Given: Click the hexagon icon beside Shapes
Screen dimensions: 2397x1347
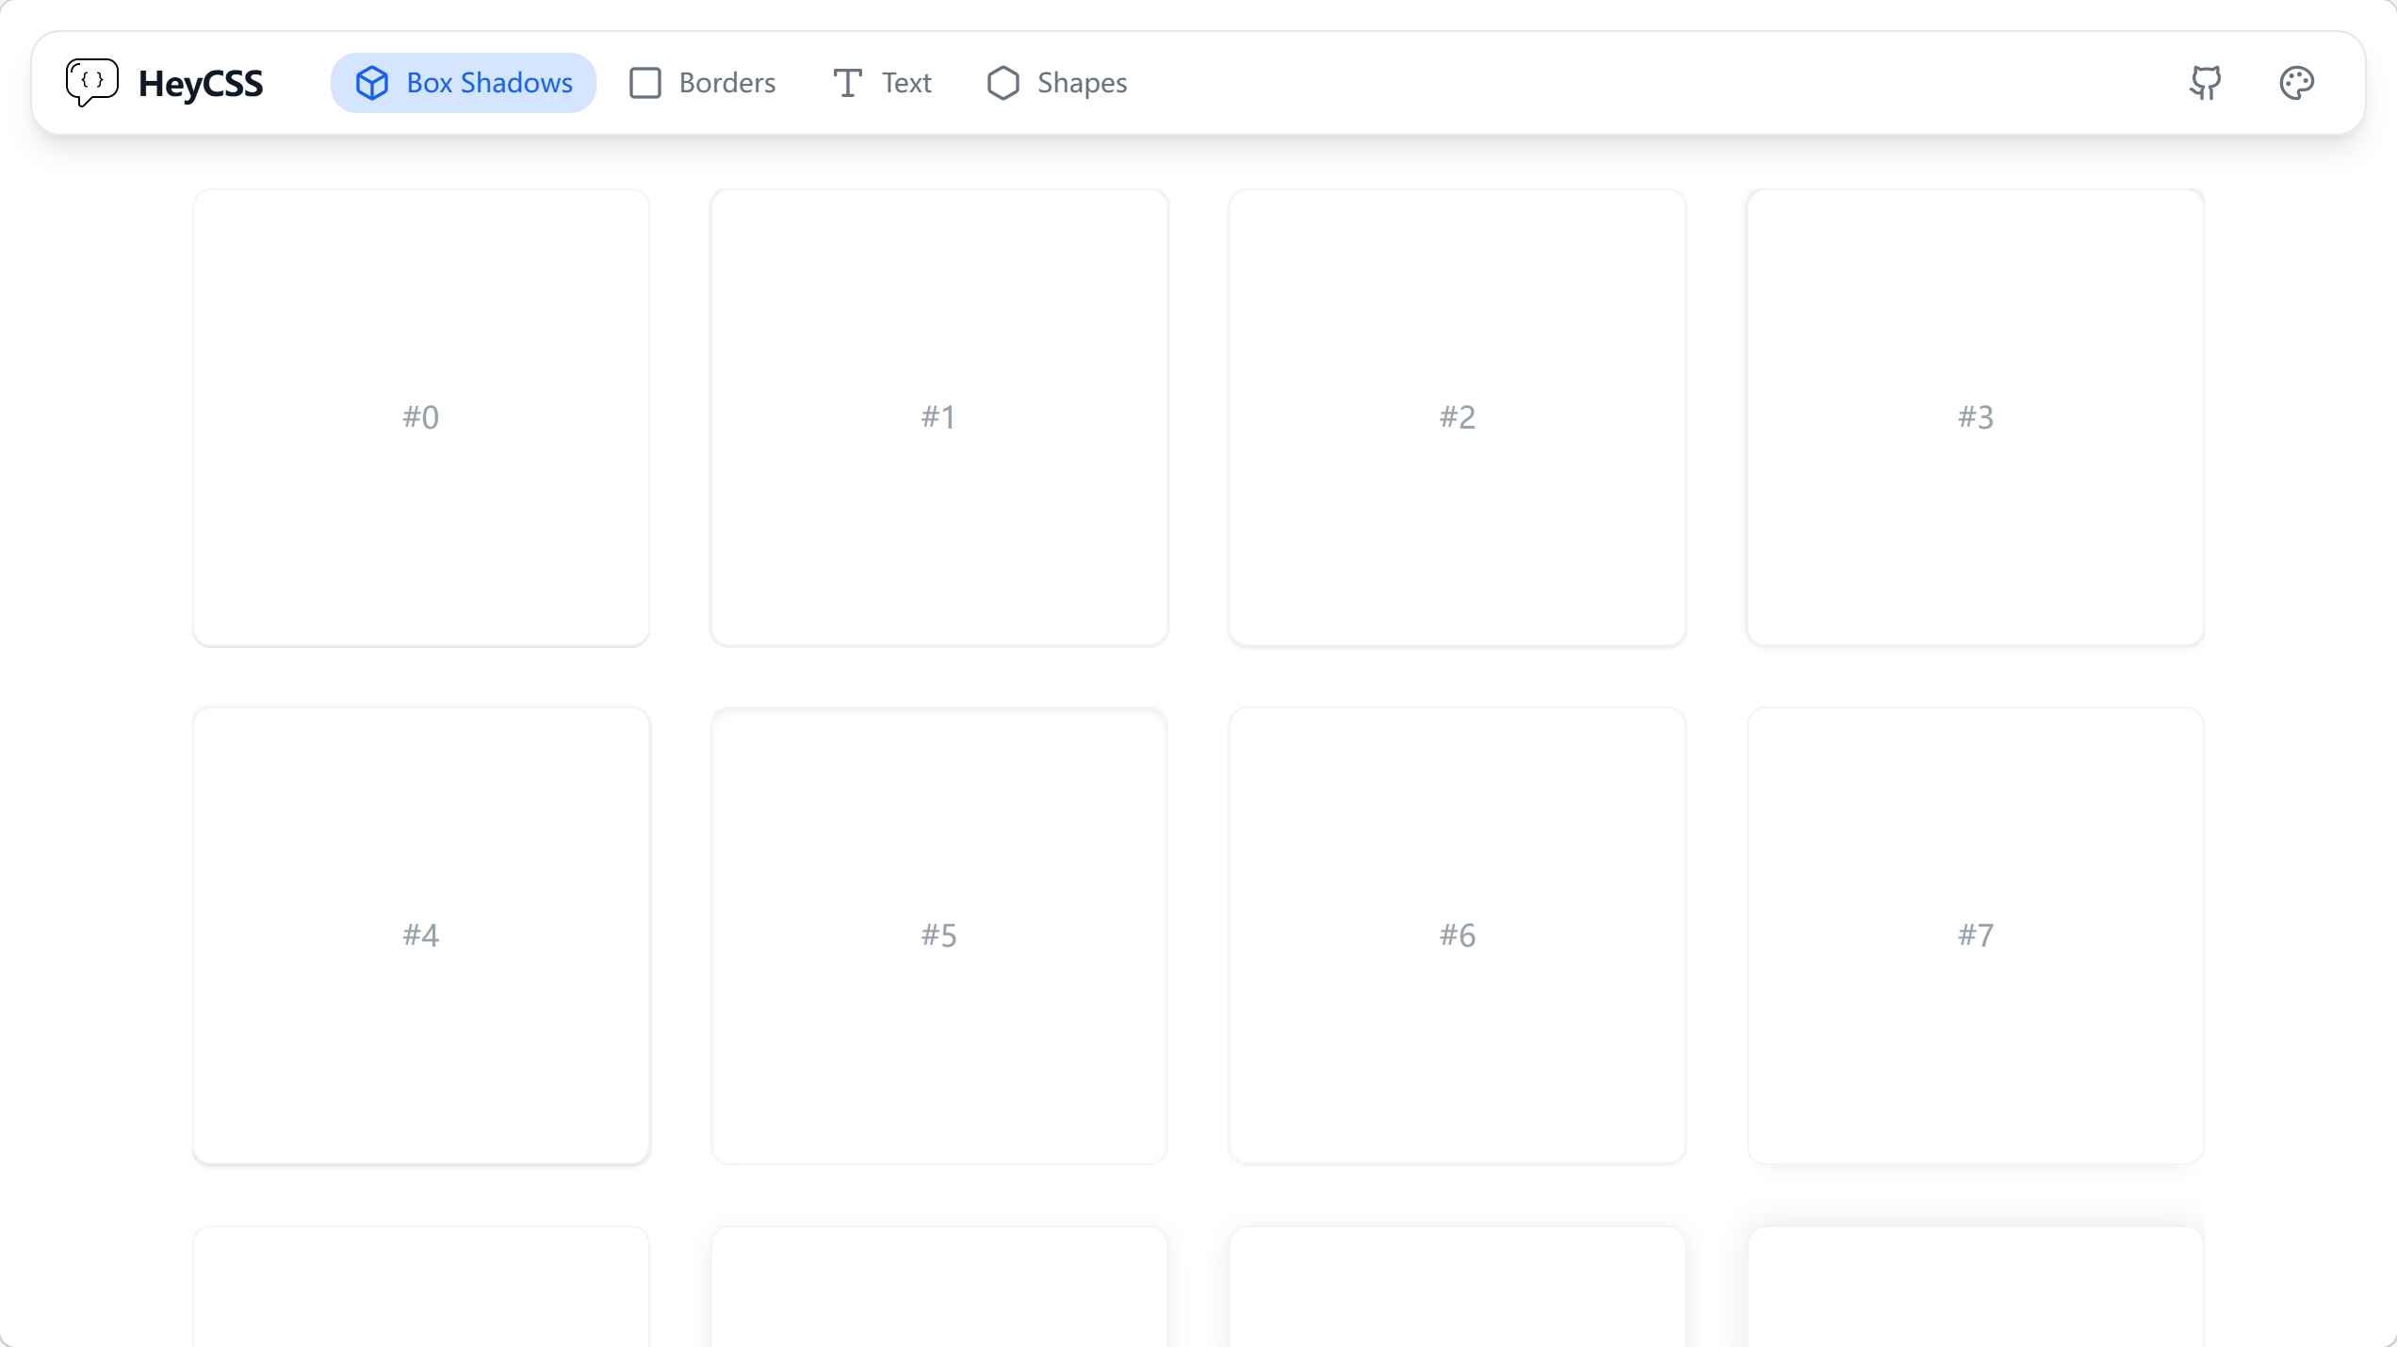Looking at the screenshot, I should tap(1003, 83).
